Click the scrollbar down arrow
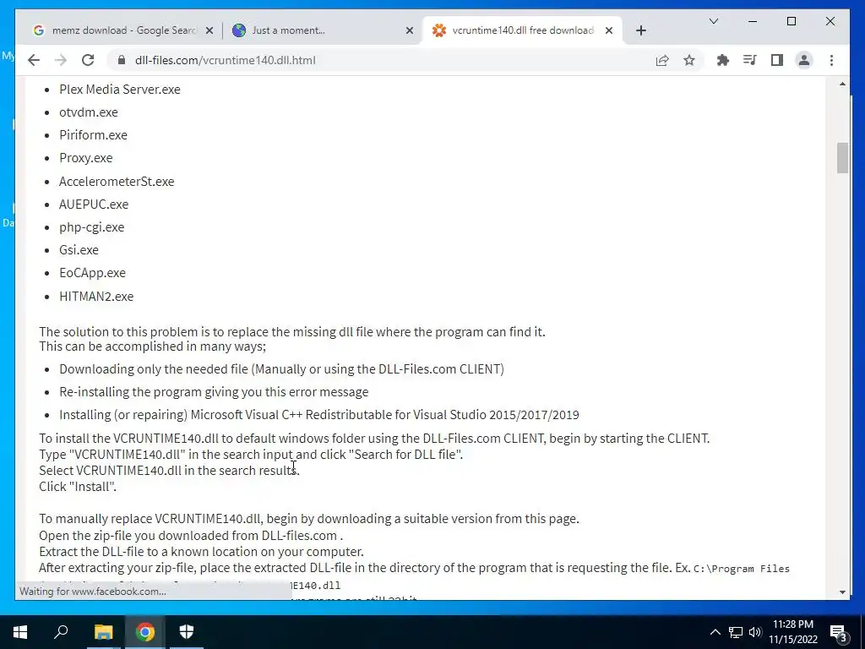865x649 pixels. [842, 592]
